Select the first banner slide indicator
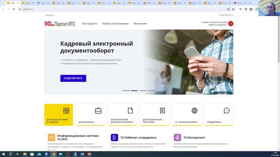Viewport: 280px width, 157px height. coord(126,91)
